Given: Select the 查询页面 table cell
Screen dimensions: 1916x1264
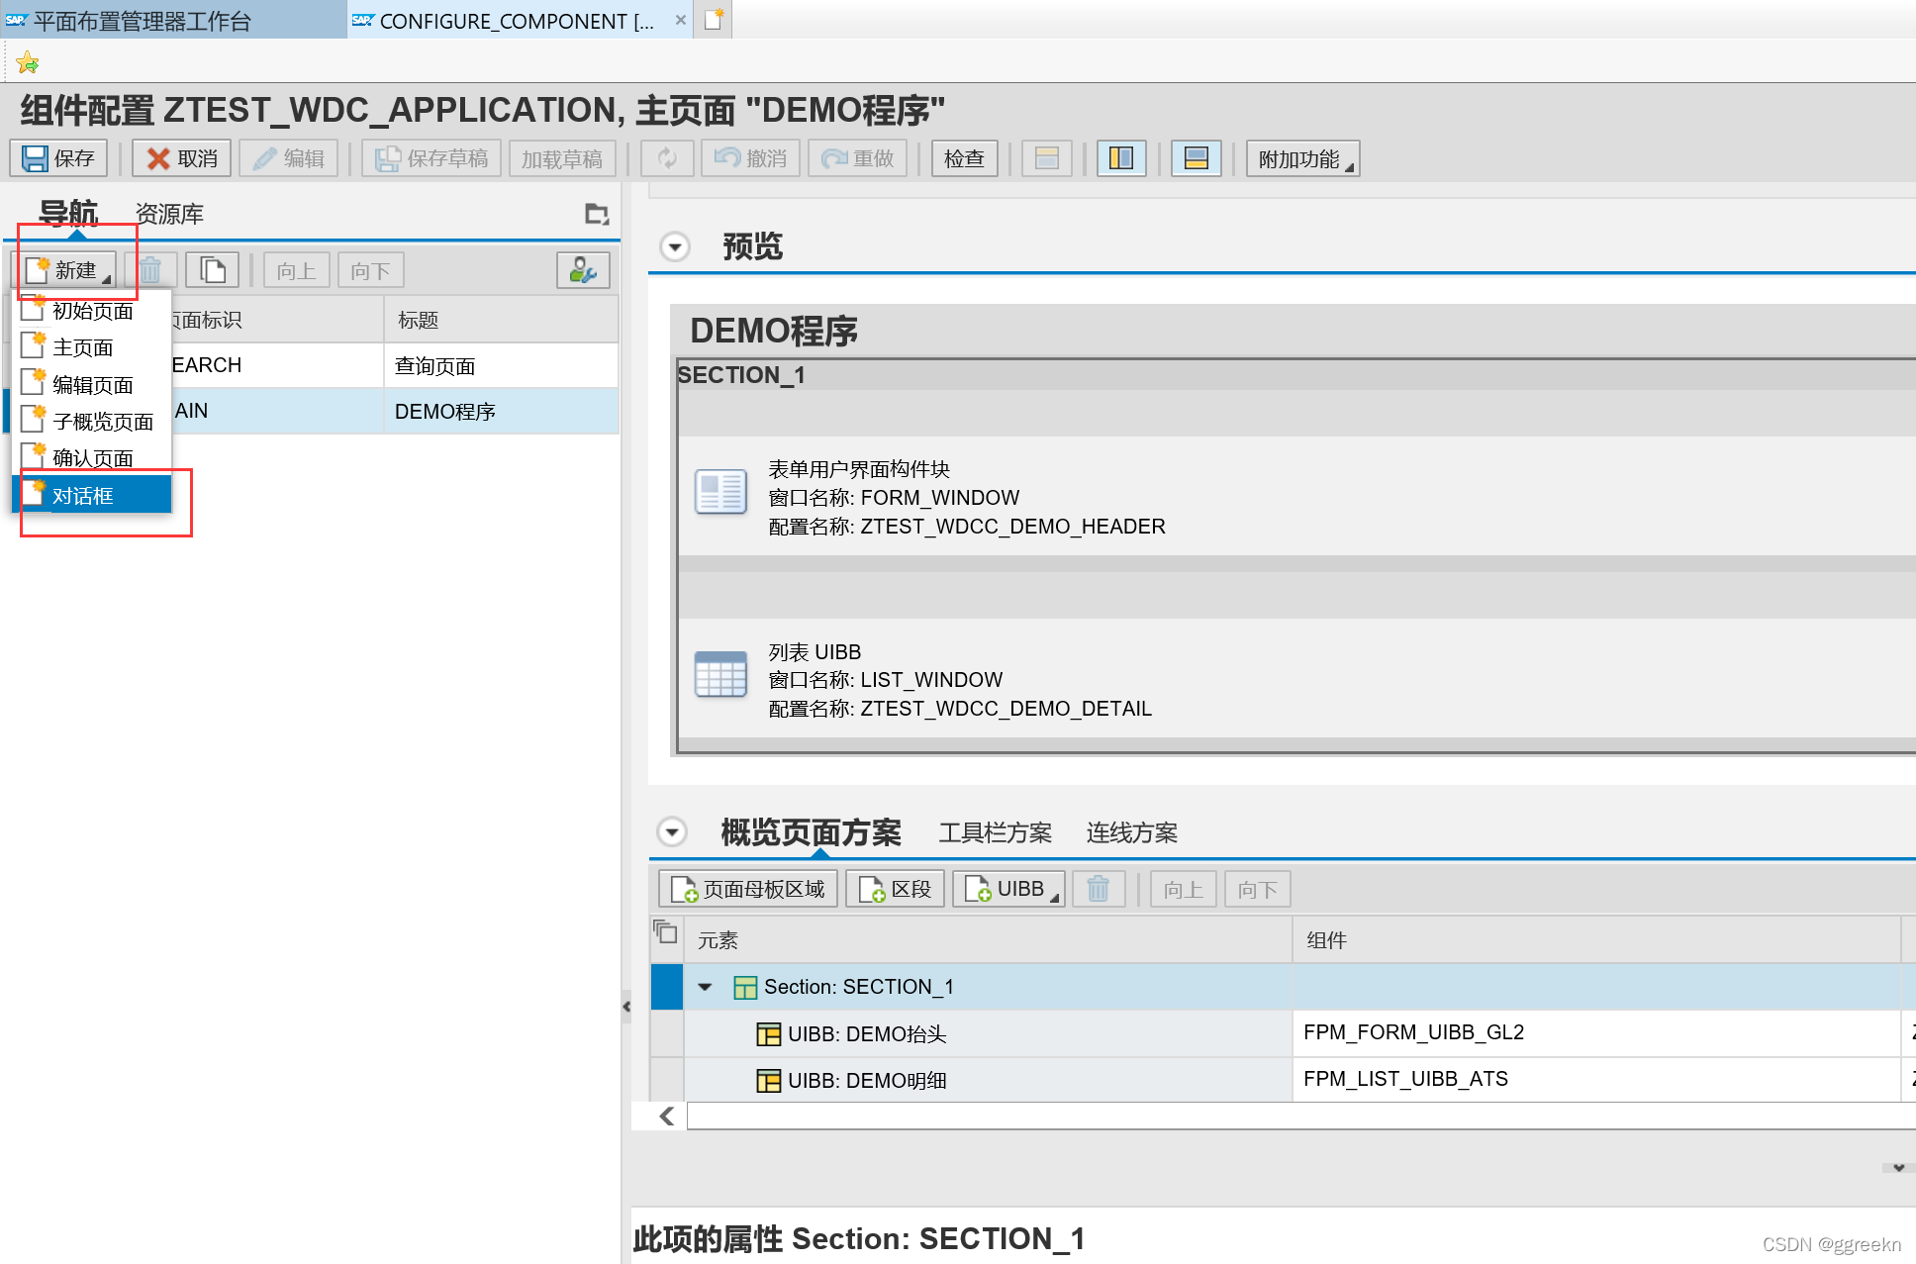Looking at the screenshot, I should (501, 366).
